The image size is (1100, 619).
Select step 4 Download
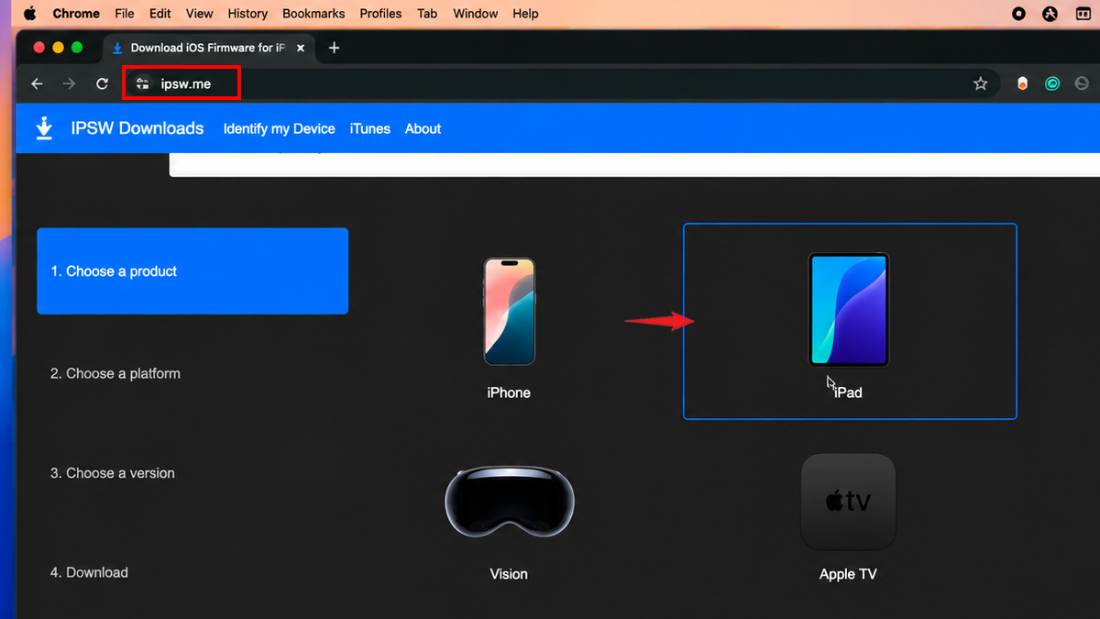point(89,572)
